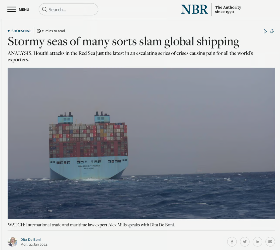
Task: Focus the Search input field
Action: click(x=69, y=9)
